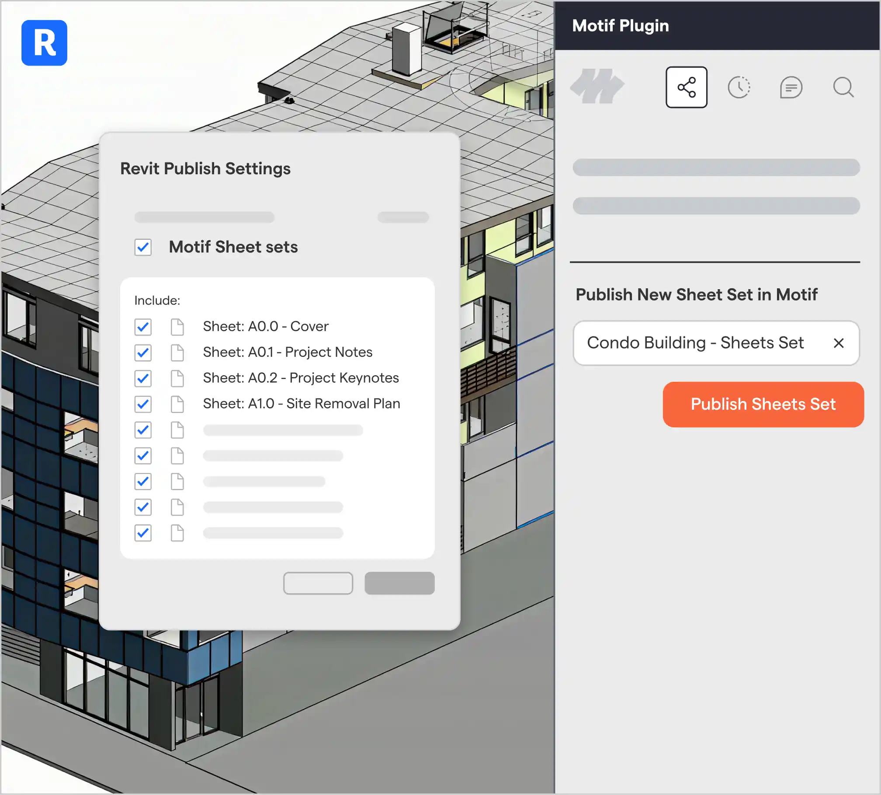The width and height of the screenshot is (881, 795).
Task: Click the Motif Sheet sets label
Action: click(233, 247)
